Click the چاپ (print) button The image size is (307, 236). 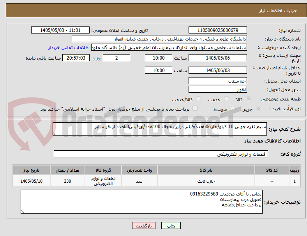point(171,225)
